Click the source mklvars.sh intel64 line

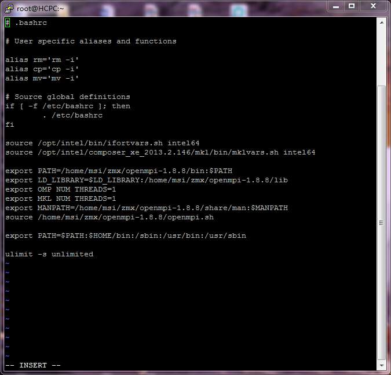[x=160, y=152]
